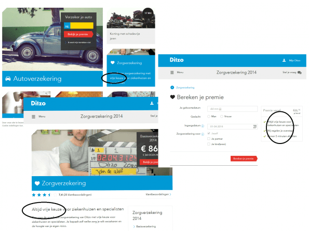Click 'Premie vanaf' price box

pos(281,111)
